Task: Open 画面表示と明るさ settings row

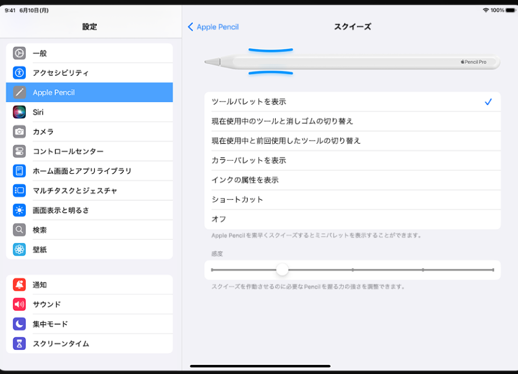Action: (89, 210)
